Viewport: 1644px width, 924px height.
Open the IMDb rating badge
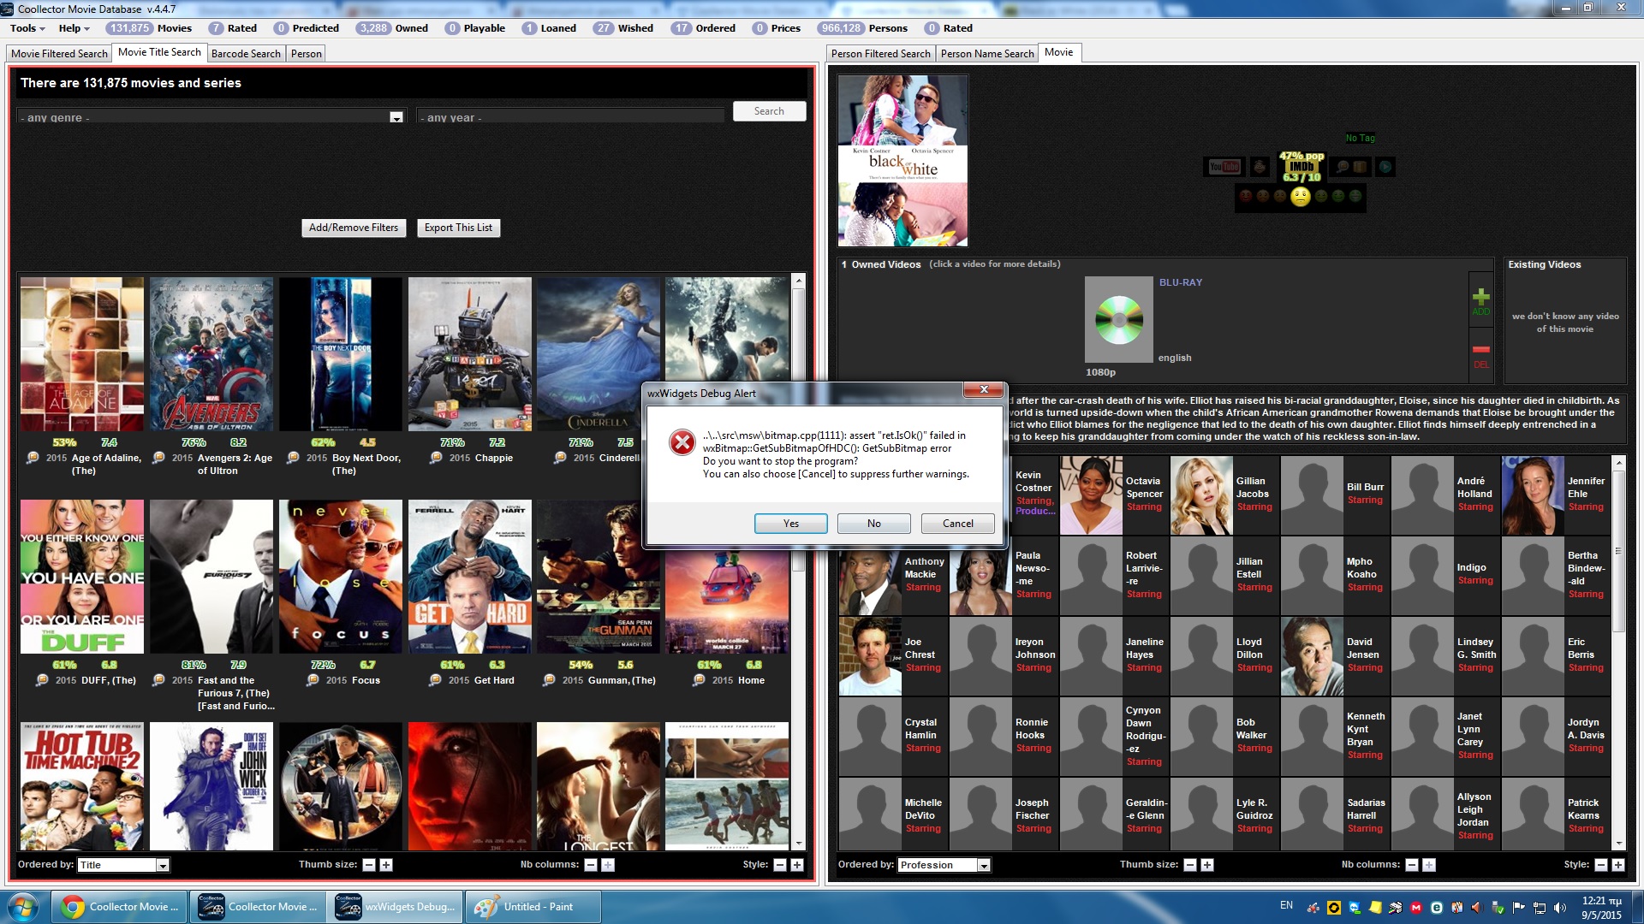pos(1301,167)
